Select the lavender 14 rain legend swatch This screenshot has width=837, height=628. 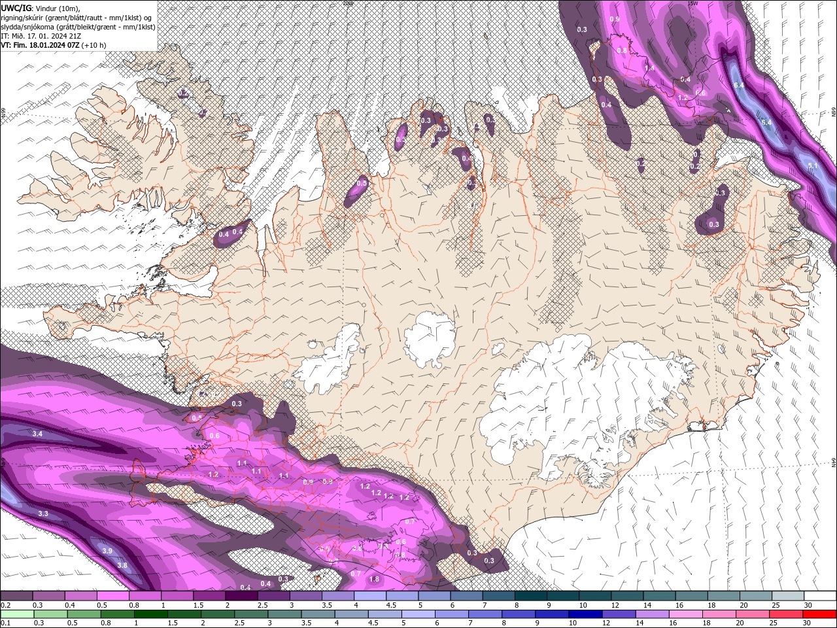tap(651, 614)
